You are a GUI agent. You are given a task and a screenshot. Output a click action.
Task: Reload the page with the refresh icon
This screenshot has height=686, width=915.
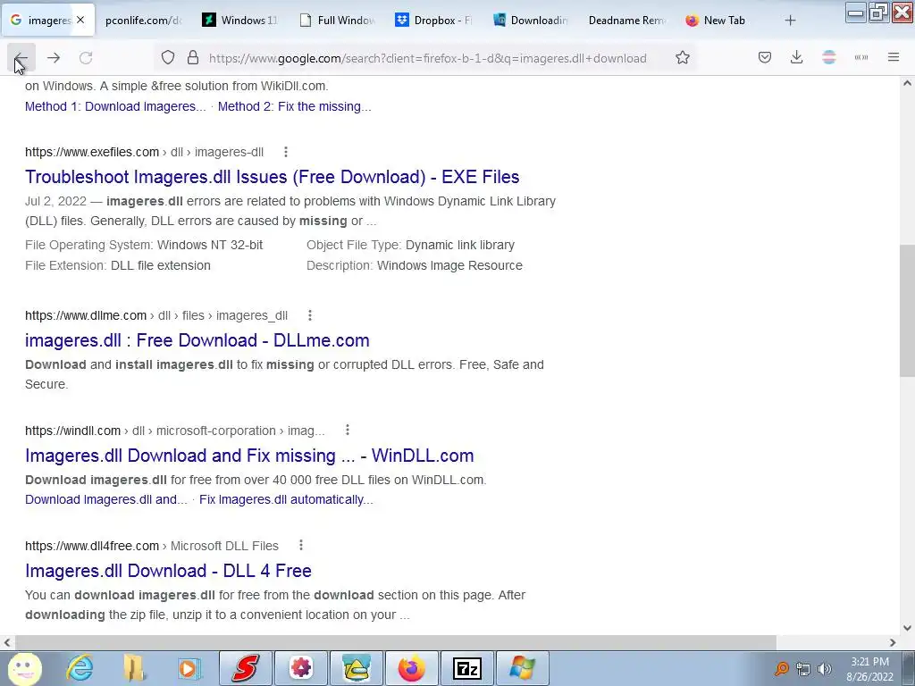[x=86, y=58]
